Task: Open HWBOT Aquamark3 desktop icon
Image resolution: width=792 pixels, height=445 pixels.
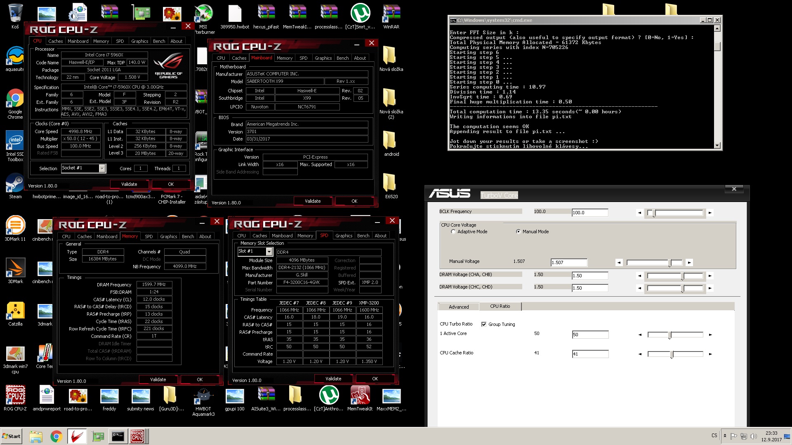Action: pyautogui.click(x=203, y=402)
